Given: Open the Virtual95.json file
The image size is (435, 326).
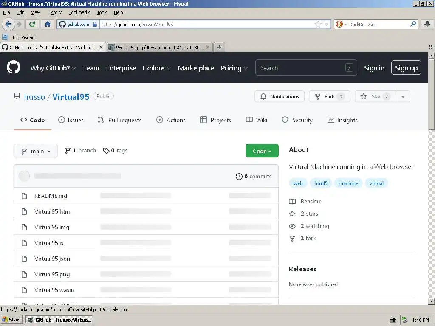Looking at the screenshot, I should (52, 259).
